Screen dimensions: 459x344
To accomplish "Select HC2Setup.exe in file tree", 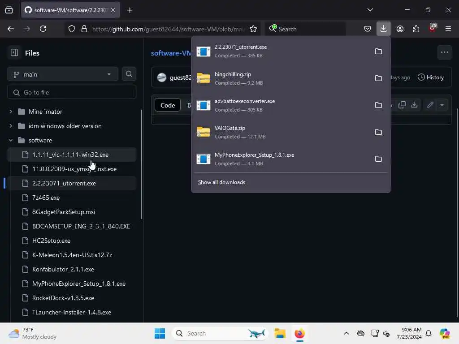I will point(72,241).
